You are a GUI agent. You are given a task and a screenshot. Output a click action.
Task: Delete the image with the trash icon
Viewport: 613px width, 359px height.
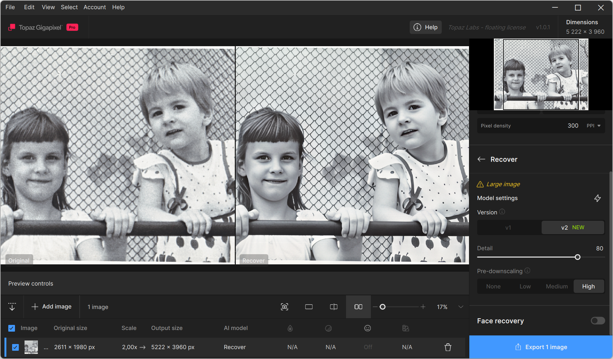[448, 347]
